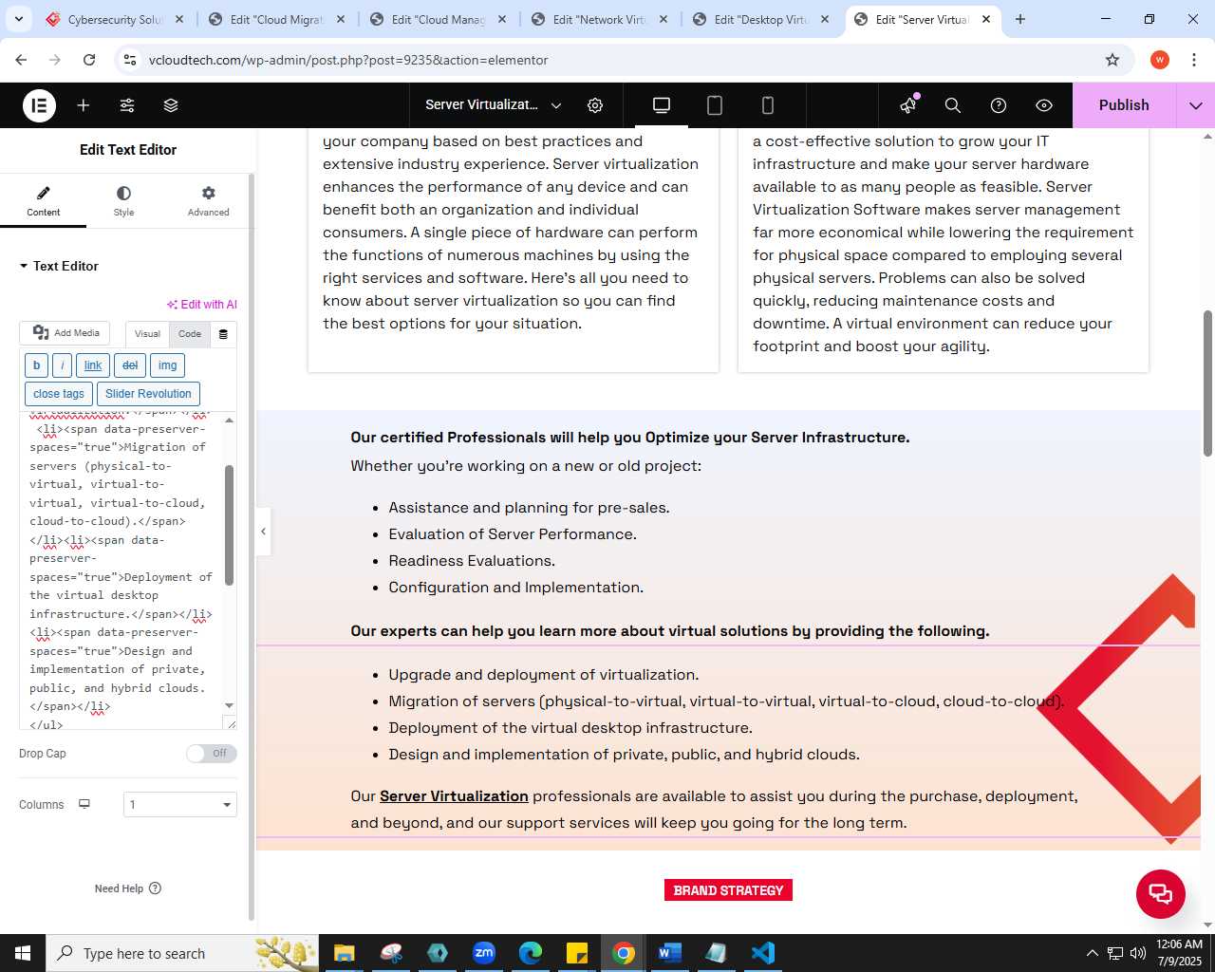
Task: Open a new browser tab
Action: click(x=1020, y=19)
